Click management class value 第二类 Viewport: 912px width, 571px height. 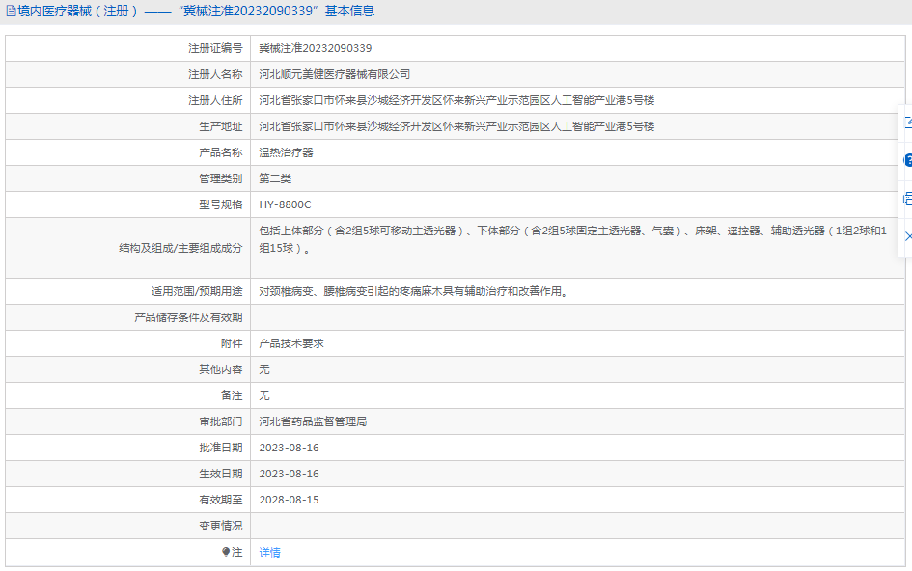click(275, 178)
